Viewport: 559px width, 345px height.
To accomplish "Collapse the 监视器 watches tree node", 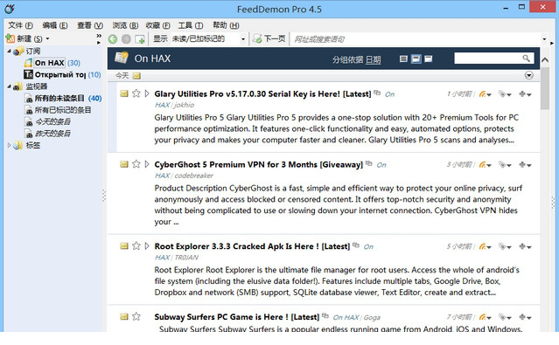I will click(9, 86).
